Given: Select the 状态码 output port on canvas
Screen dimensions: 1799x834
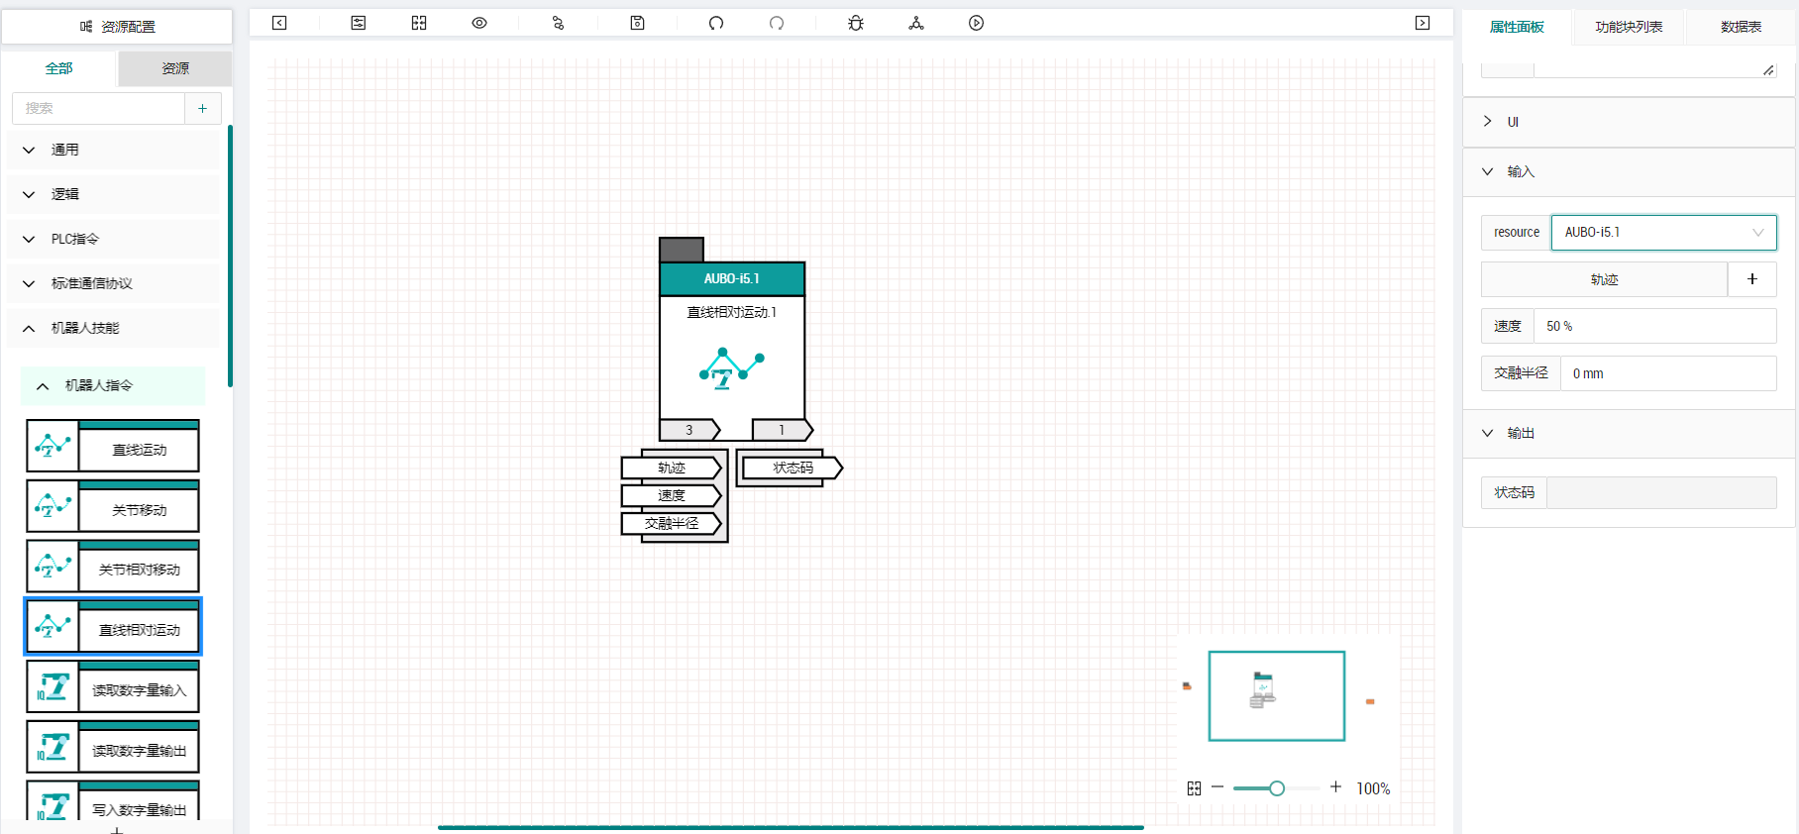Looking at the screenshot, I should [793, 468].
